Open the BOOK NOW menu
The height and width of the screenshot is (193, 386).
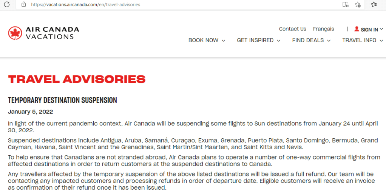tap(203, 40)
